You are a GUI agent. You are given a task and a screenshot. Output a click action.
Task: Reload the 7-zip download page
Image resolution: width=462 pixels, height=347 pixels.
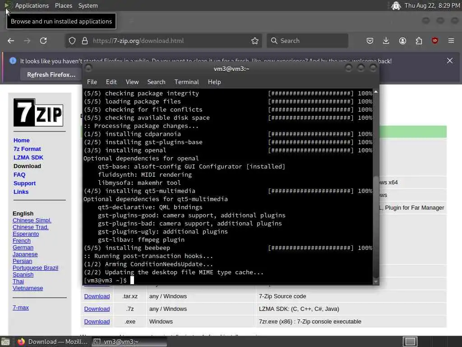(43, 41)
